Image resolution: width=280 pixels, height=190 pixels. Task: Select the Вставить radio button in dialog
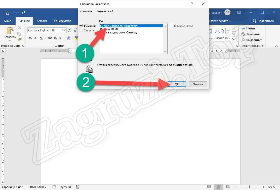coord(81,26)
